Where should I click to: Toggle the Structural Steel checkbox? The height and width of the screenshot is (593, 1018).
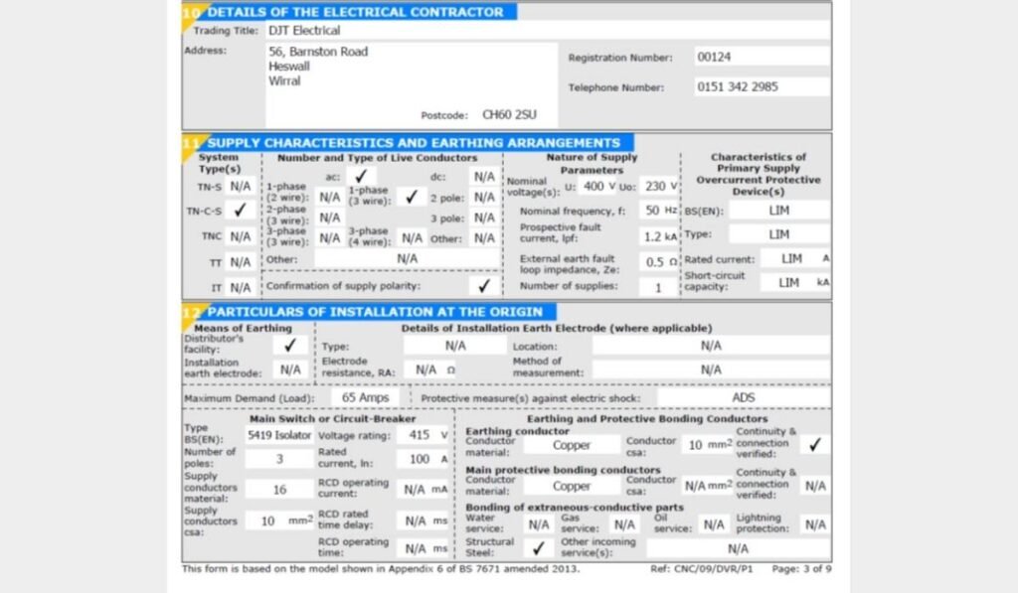[538, 549]
